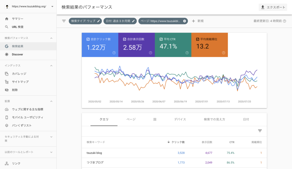Toggle the 合計クリック数 checkbox

tap(88, 39)
